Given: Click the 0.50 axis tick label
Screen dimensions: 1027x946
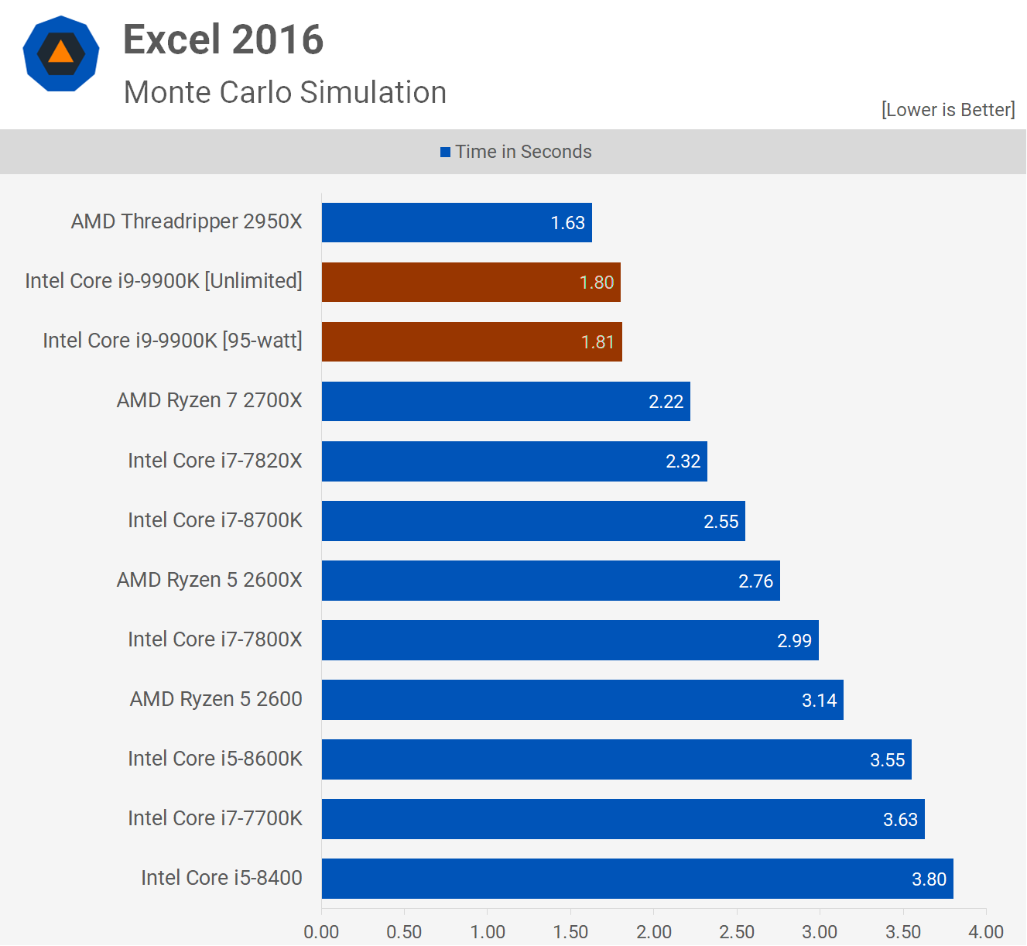Looking at the screenshot, I should point(404,932).
